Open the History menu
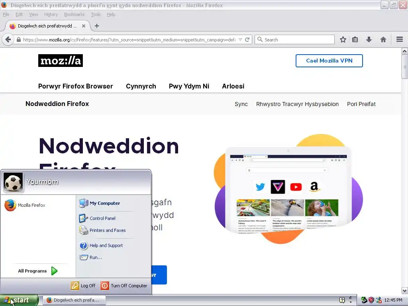The width and height of the screenshot is (408, 306). pos(51,14)
